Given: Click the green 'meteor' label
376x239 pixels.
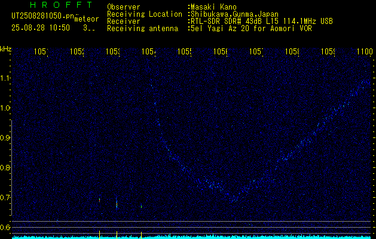Looking at the screenshot, I should 87,19.
